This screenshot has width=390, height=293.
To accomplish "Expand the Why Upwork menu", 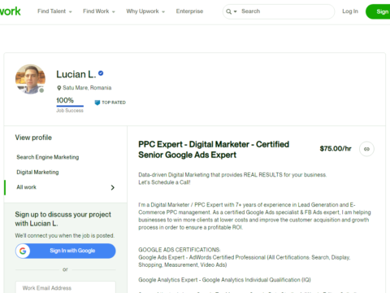I will point(145,11).
